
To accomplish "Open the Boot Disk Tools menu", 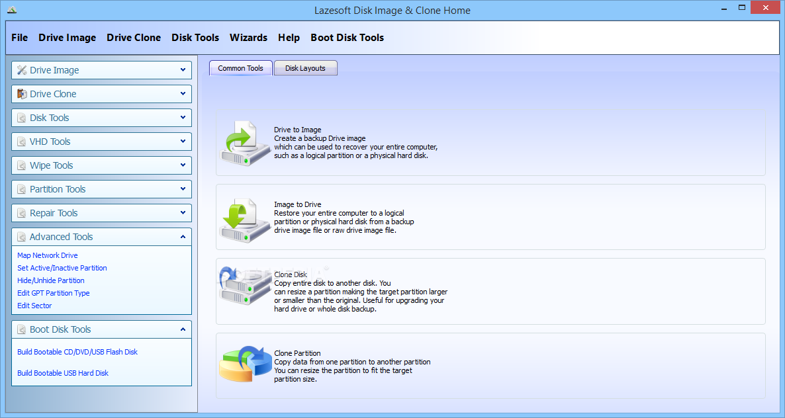I will tap(347, 38).
